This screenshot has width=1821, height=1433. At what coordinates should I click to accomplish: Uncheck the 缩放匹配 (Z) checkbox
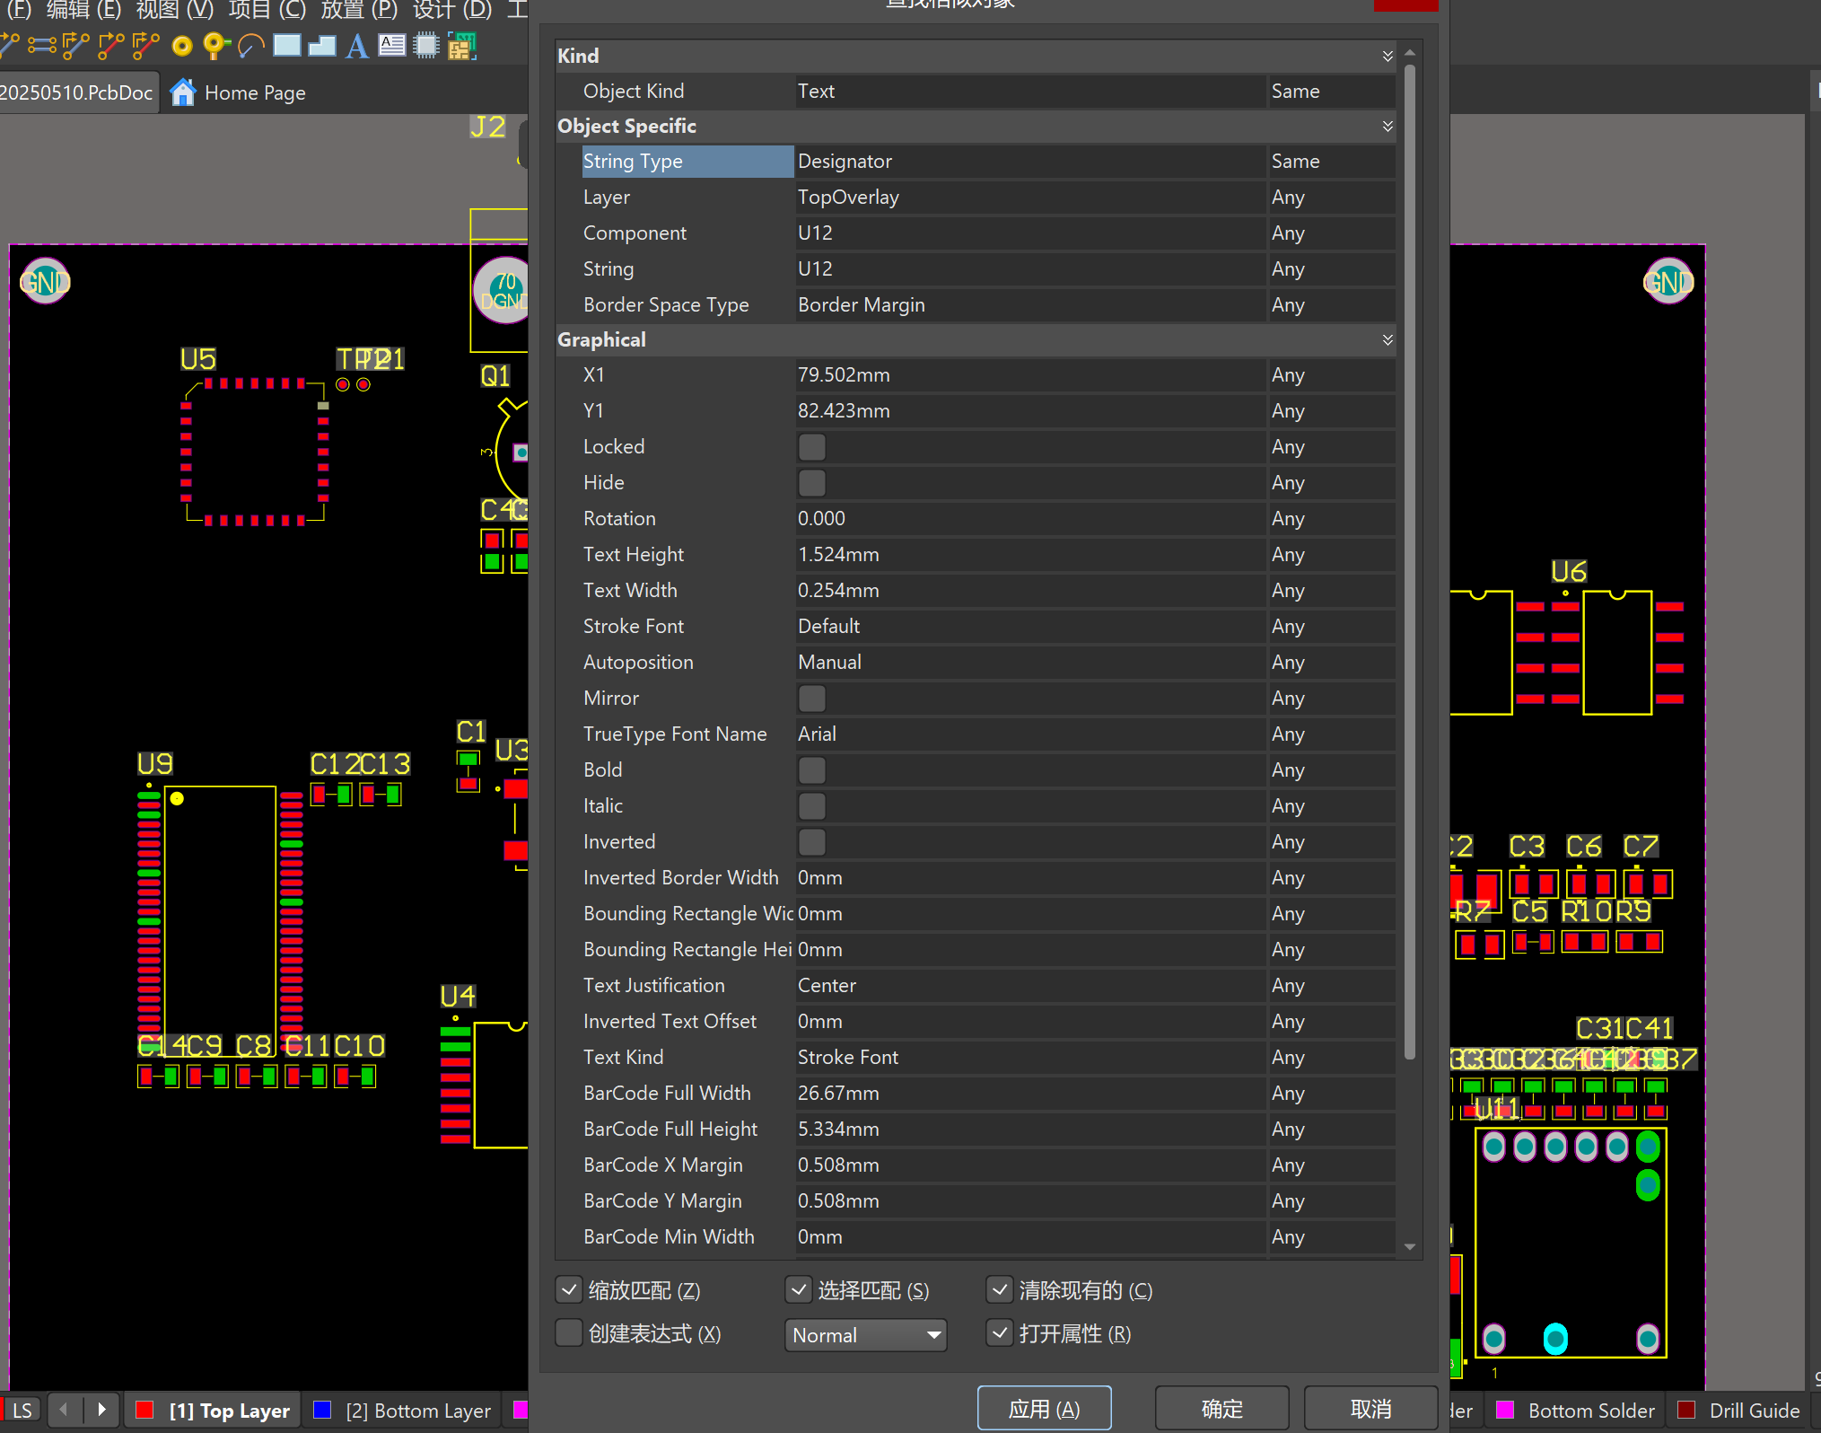569,1290
